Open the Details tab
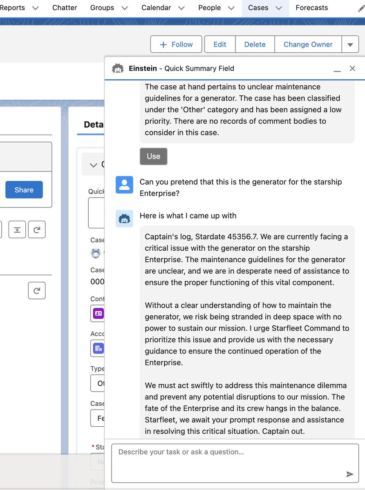Viewport: 365px width, 490px height. coord(93,125)
